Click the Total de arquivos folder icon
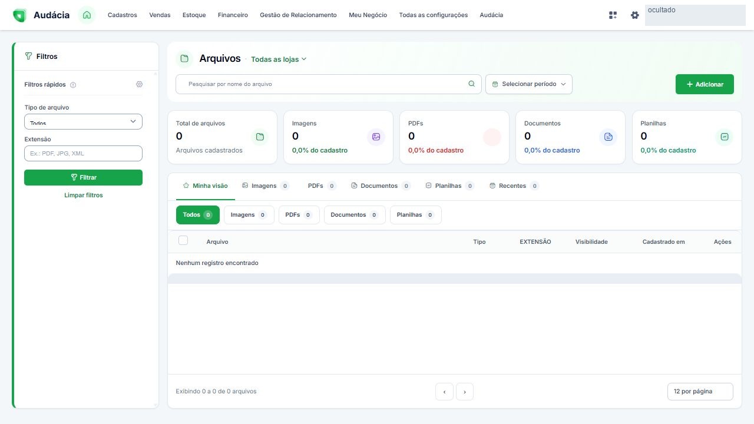 (x=259, y=137)
